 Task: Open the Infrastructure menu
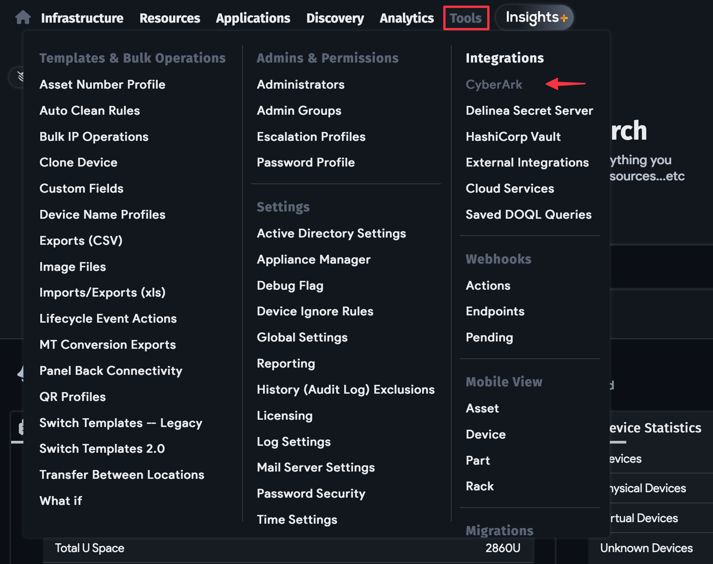82,18
